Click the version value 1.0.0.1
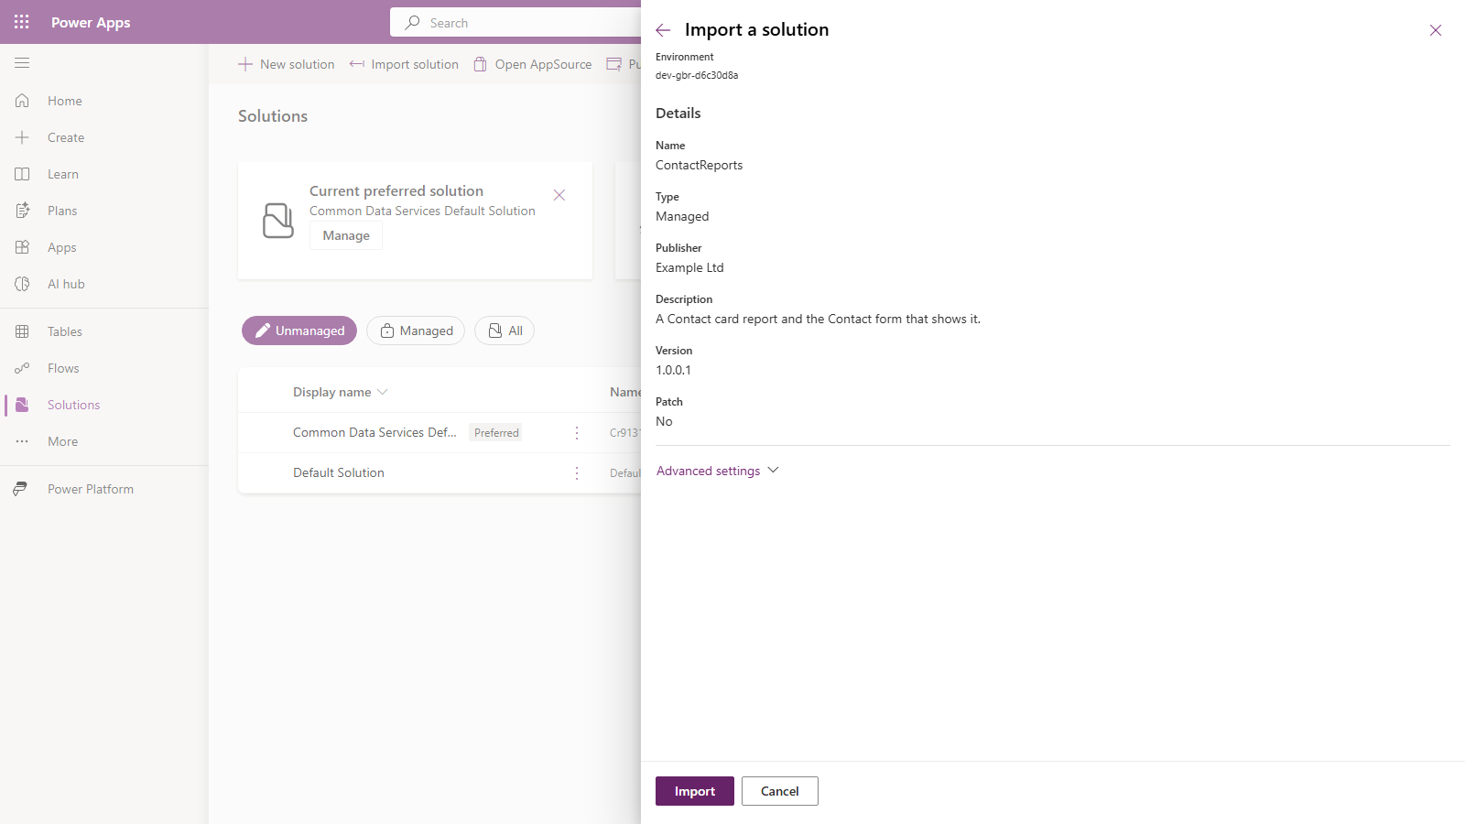The height and width of the screenshot is (824, 1465). tap(673, 370)
